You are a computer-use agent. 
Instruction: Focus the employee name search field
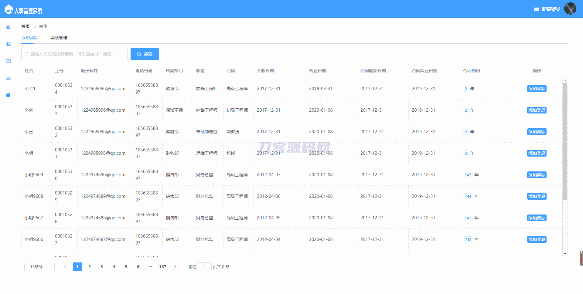(x=74, y=54)
